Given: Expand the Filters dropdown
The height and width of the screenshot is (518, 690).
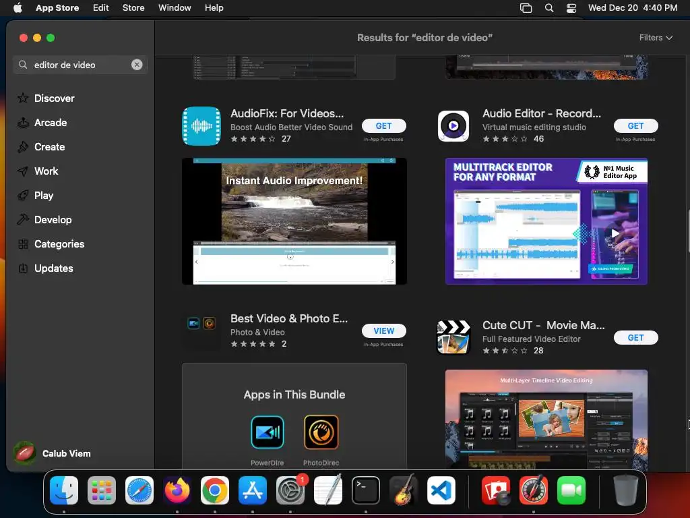Looking at the screenshot, I should point(656,38).
